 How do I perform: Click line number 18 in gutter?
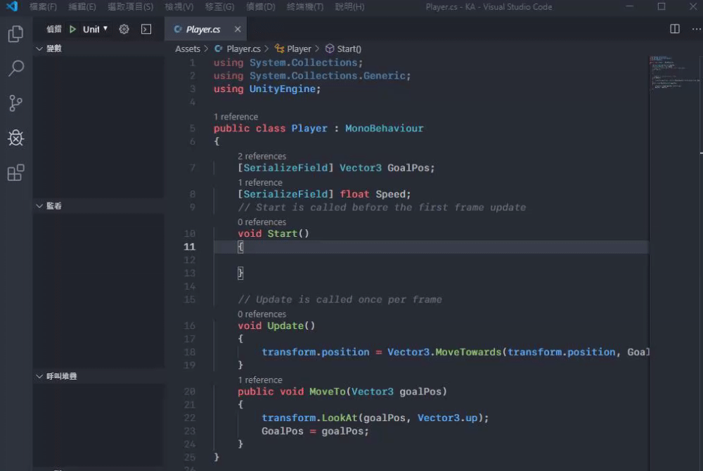190,352
